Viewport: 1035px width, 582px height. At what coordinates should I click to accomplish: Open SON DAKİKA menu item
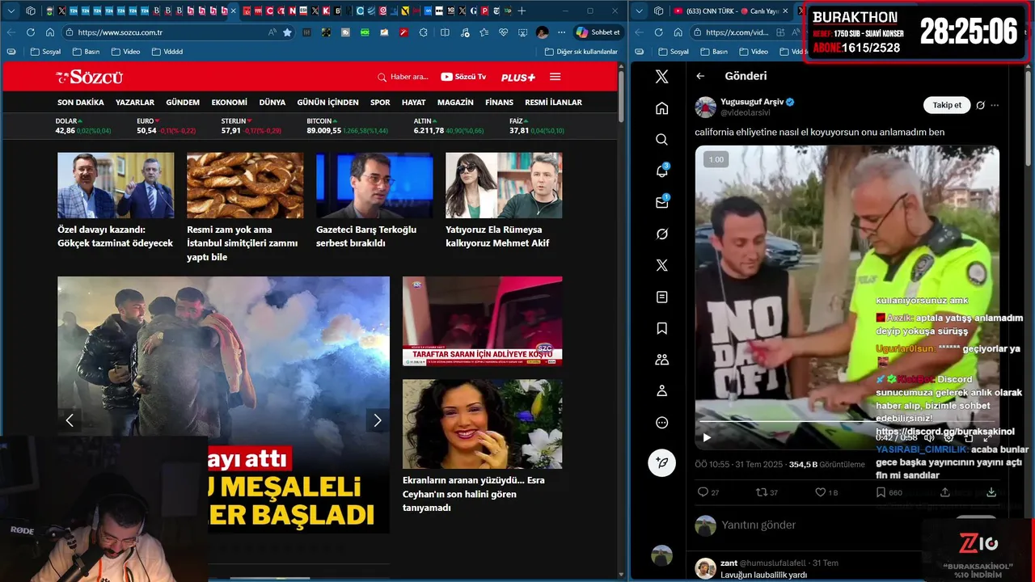[x=81, y=103]
